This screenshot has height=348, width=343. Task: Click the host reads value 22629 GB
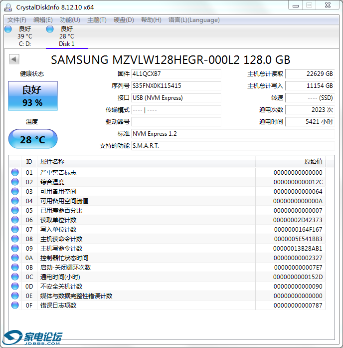click(x=310, y=74)
